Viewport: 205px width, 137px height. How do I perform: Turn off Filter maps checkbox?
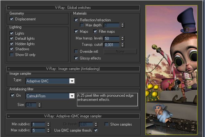pos(95,31)
